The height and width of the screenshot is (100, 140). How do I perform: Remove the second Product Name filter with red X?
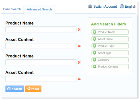[79, 62]
